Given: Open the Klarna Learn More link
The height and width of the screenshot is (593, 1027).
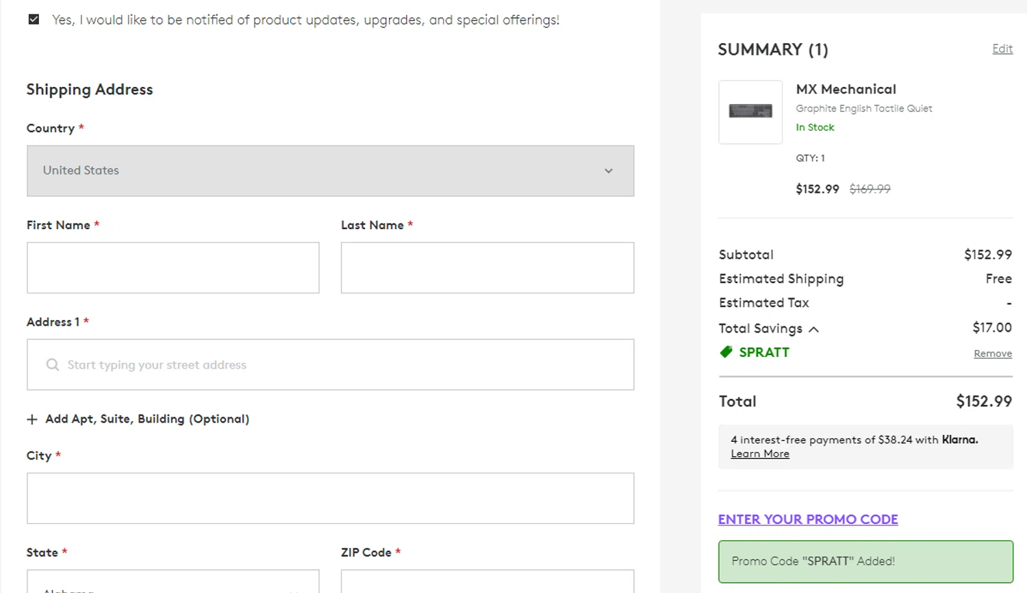Looking at the screenshot, I should [x=760, y=453].
